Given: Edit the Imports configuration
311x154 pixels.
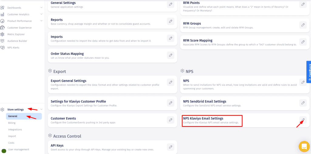Looking at the screenshot, I should click(x=171, y=38).
